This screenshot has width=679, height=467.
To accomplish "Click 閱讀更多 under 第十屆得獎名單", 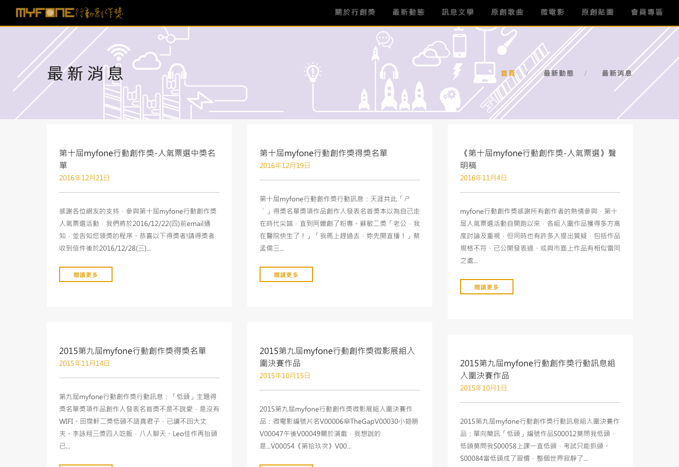I will (x=286, y=274).
